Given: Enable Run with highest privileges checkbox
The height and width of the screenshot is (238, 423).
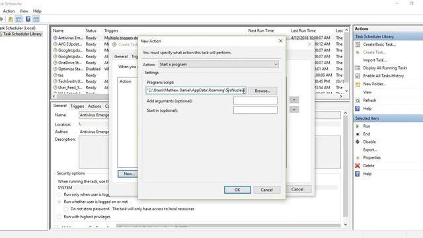Looking at the screenshot, I should click(59, 217).
